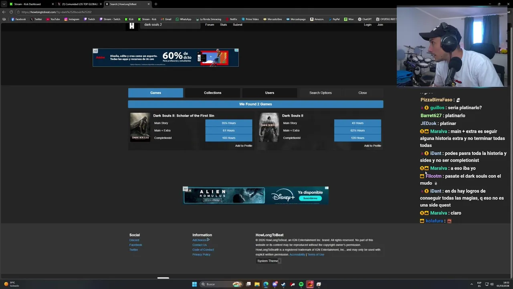Add Scholar of the First Sin to profile
This screenshot has height=289, width=513.
pos(244,146)
